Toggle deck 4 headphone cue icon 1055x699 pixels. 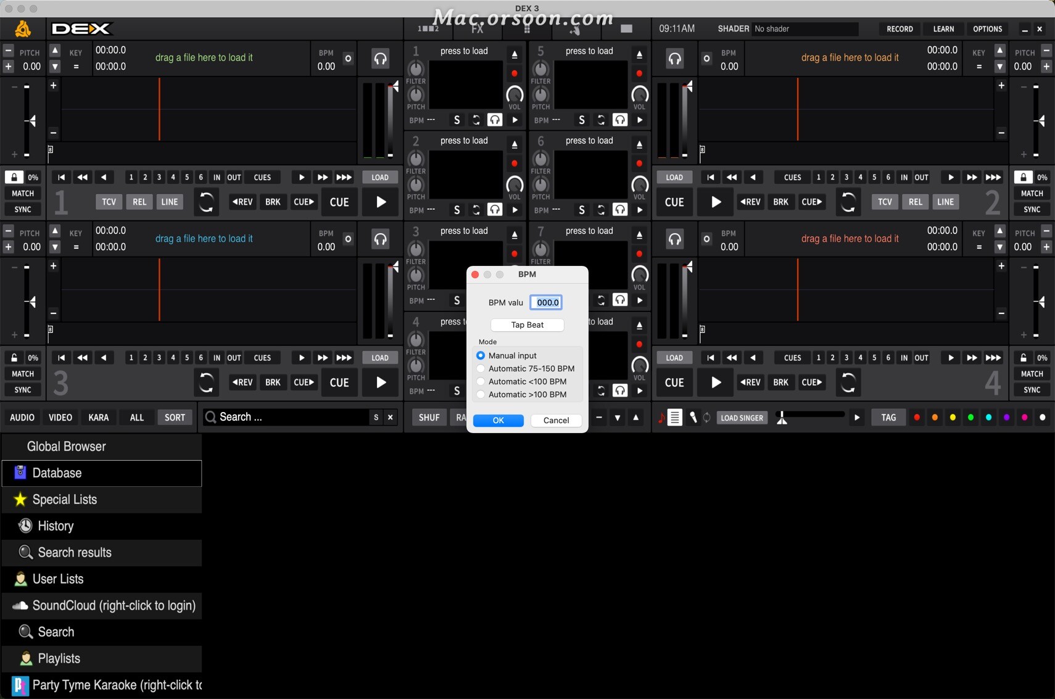point(675,239)
